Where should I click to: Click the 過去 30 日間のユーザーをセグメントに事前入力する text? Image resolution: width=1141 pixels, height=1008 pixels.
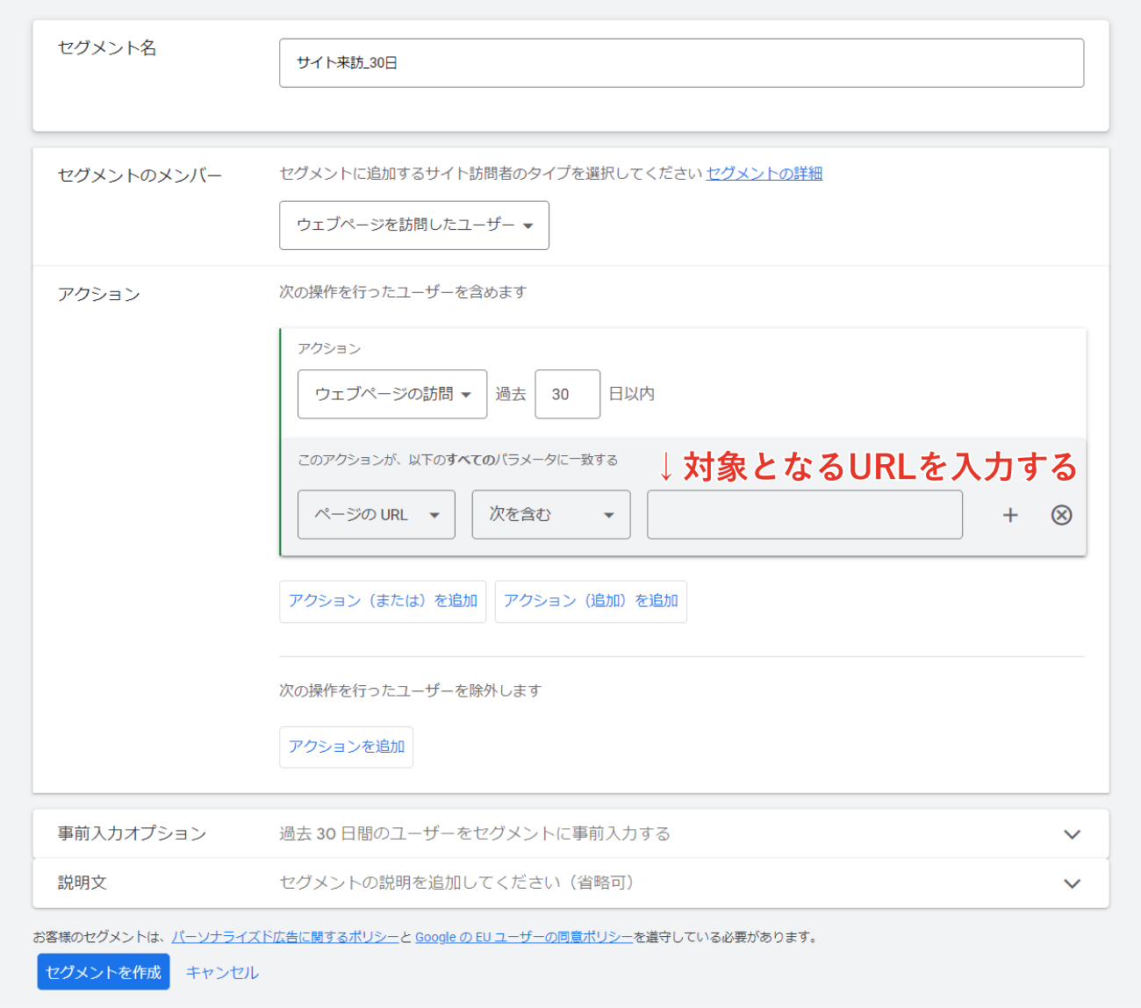(x=475, y=833)
